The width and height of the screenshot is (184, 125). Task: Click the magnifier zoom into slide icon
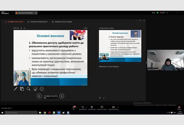click(28, 89)
